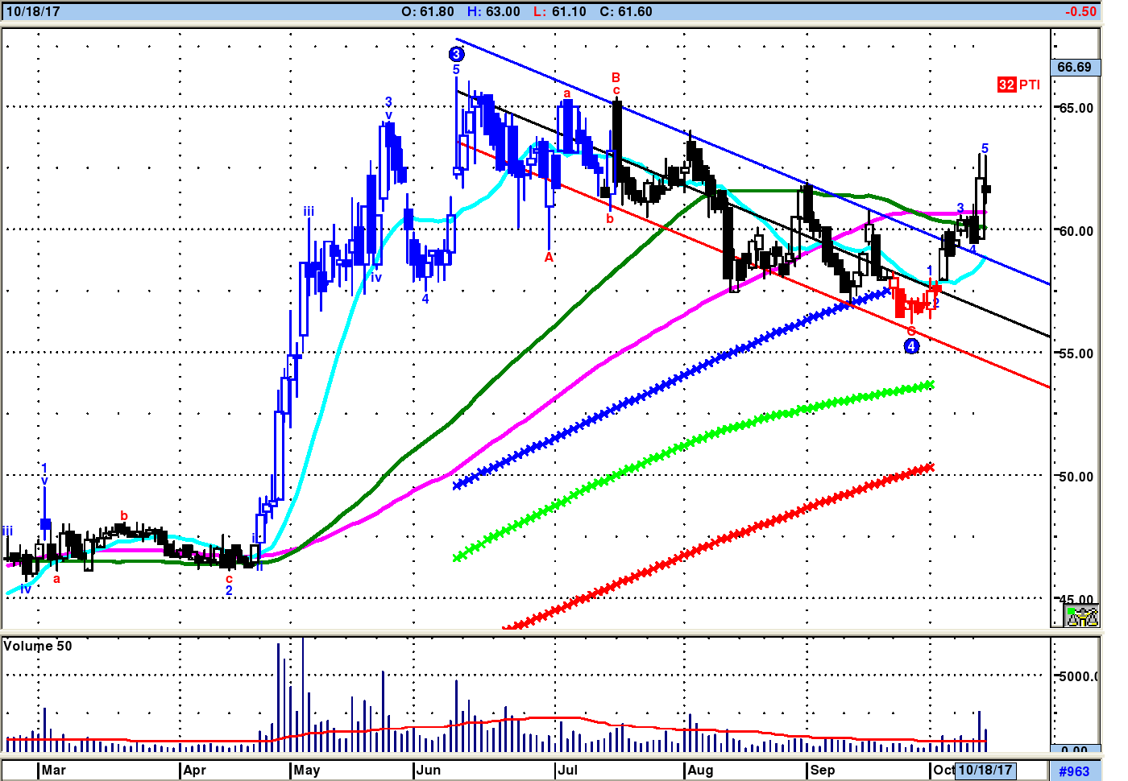The width and height of the screenshot is (1128, 781).
Task: Click the red wave B label
Action: pos(616,78)
